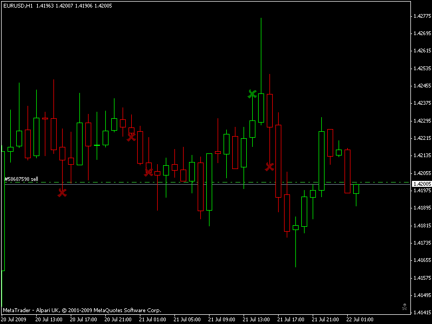432x324 pixels.
Task: Click the 1.41575 price axis label
Action: (x=422, y=278)
